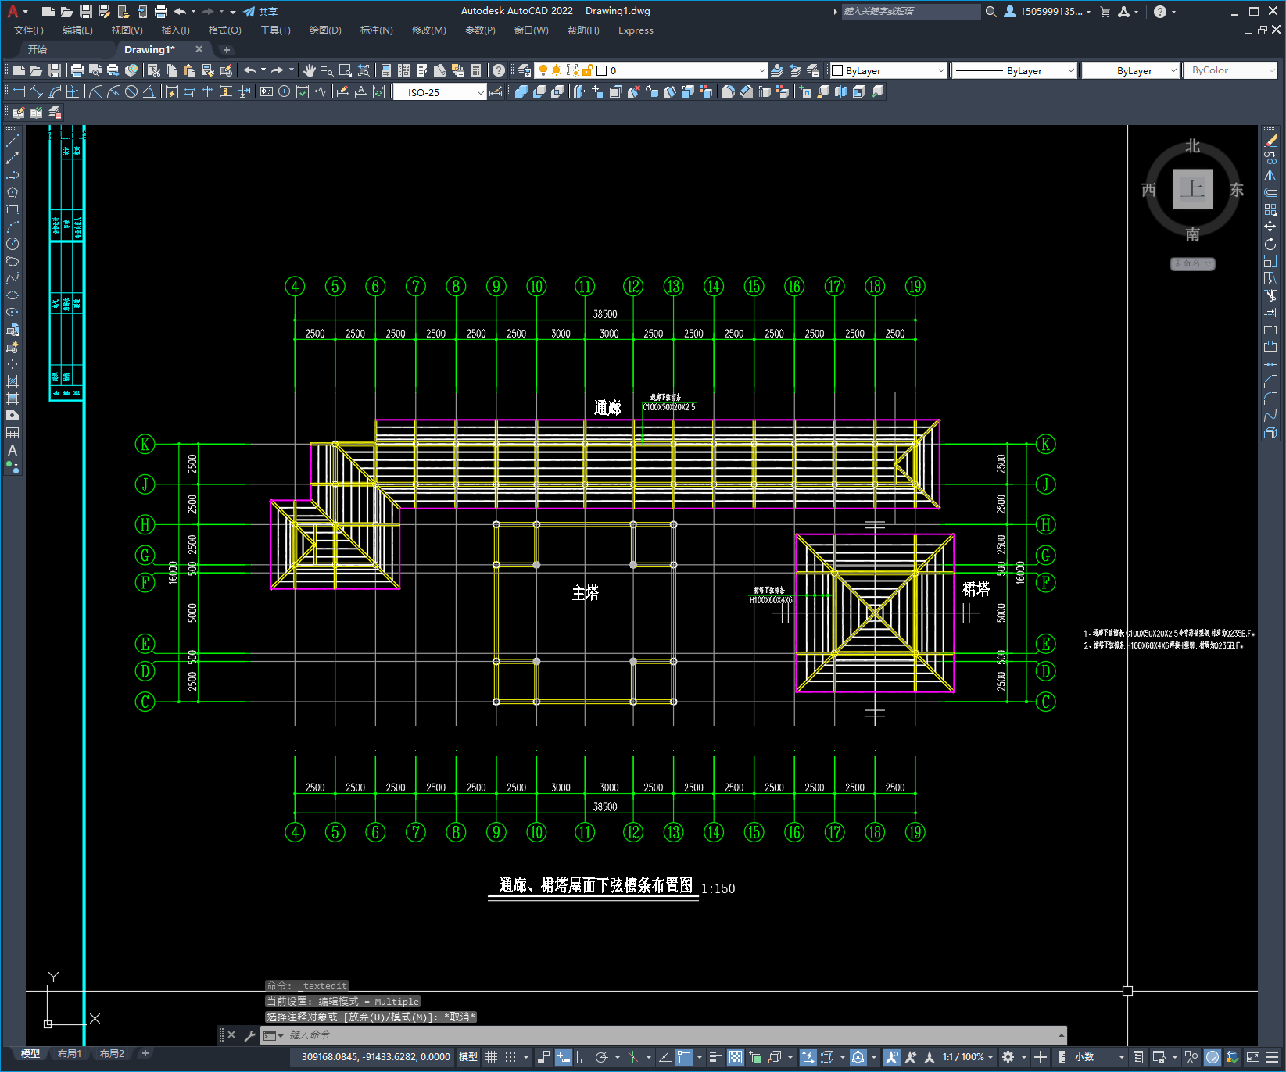Open the 修改(M) menu
The height and width of the screenshot is (1072, 1286).
428,30
